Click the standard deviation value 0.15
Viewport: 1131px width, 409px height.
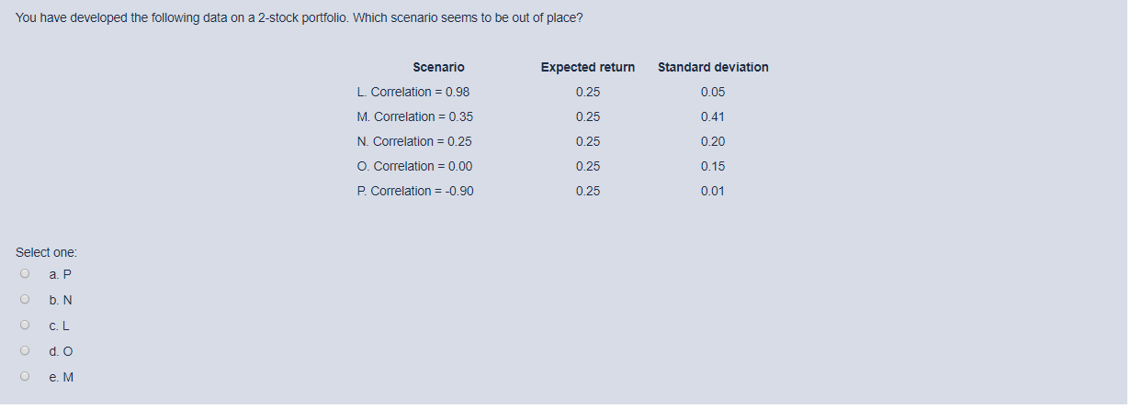coord(712,166)
